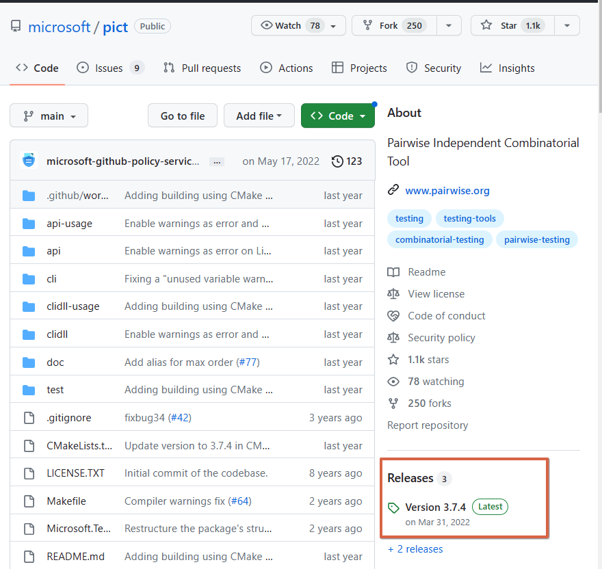Open pull request #42 link
Image resolution: width=602 pixels, height=569 pixels.
click(x=180, y=418)
